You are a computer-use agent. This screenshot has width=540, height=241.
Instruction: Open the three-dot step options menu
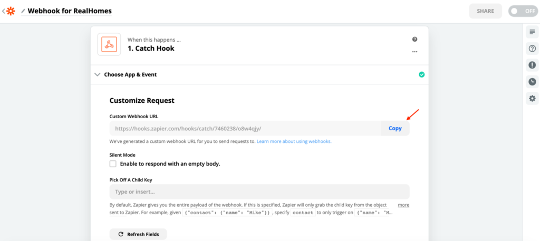click(414, 52)
